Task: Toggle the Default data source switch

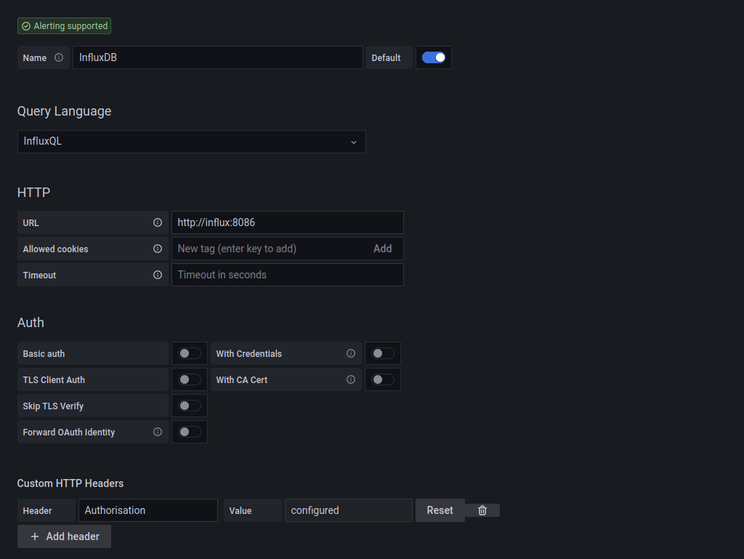Action: tap(434, 57)
